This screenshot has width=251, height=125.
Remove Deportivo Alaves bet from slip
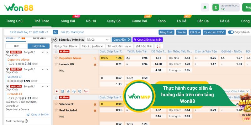[x=47, y=52]
